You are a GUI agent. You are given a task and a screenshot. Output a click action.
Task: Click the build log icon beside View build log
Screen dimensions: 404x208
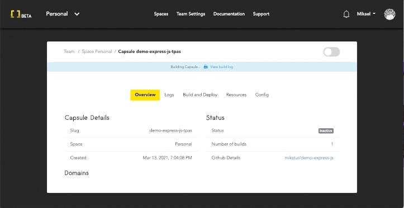(x=206, y=67)
